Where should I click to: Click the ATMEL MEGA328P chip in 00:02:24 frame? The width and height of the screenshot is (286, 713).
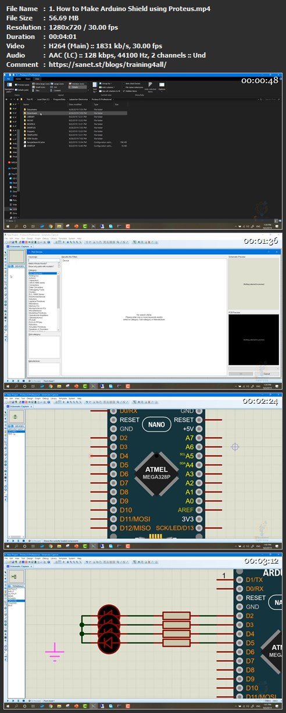click(156, 473)
